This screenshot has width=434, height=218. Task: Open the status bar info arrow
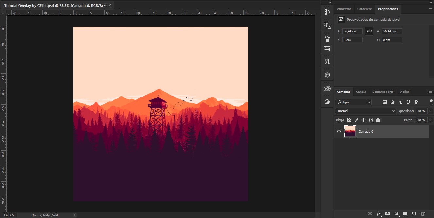click(74, 215)
